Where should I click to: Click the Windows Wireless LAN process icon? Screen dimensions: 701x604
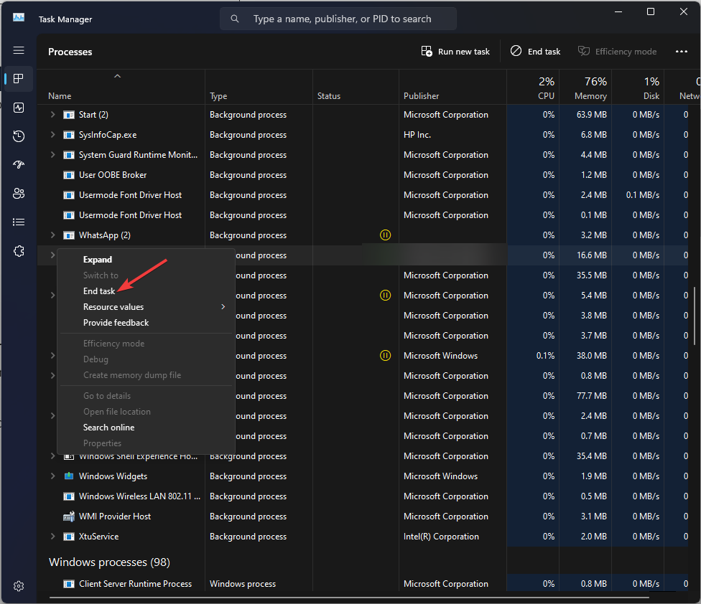(69, 496)
